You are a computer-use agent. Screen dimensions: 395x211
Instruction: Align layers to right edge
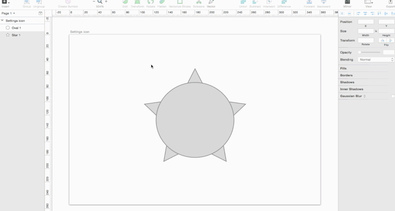coord(372,13)
